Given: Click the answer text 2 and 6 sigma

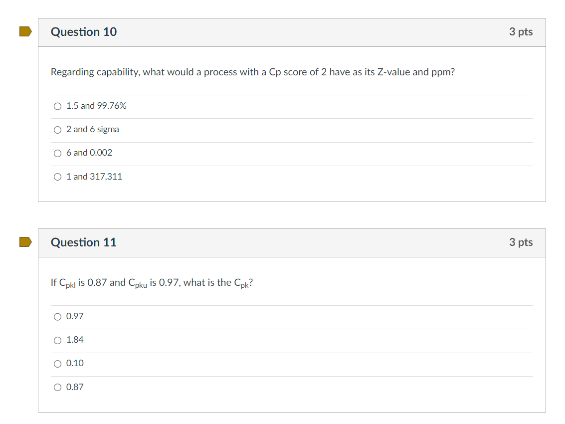Looking at the screenshot, I should pyautogui.click(x=93, y=129).
